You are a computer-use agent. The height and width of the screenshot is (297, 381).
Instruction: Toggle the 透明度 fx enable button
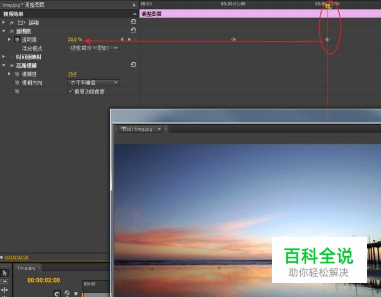[x=12, y=31]
